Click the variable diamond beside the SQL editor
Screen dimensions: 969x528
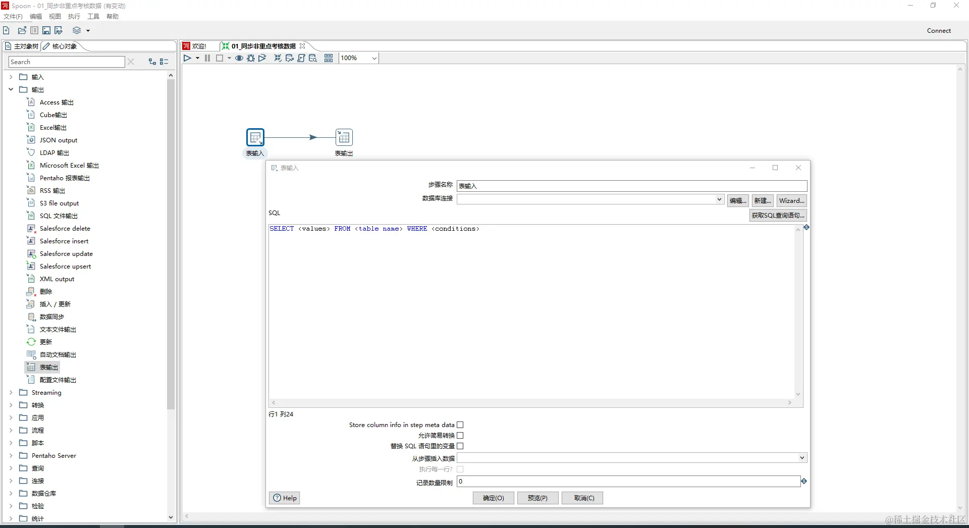tap(806, 228)
